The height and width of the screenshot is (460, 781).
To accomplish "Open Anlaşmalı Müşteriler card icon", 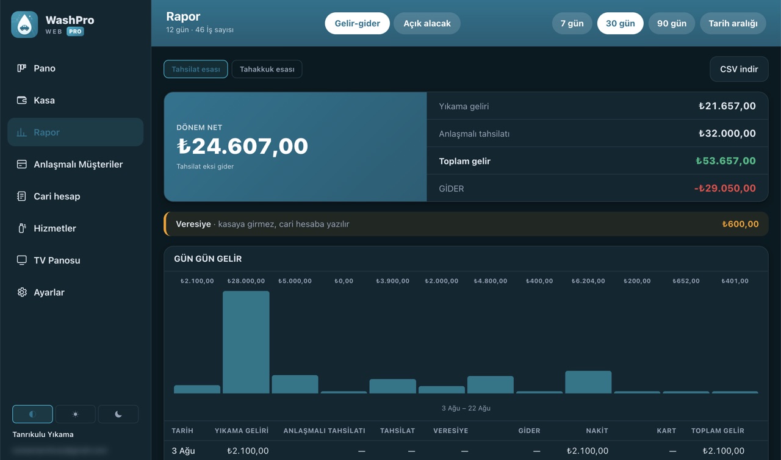I will pos(21,164).
